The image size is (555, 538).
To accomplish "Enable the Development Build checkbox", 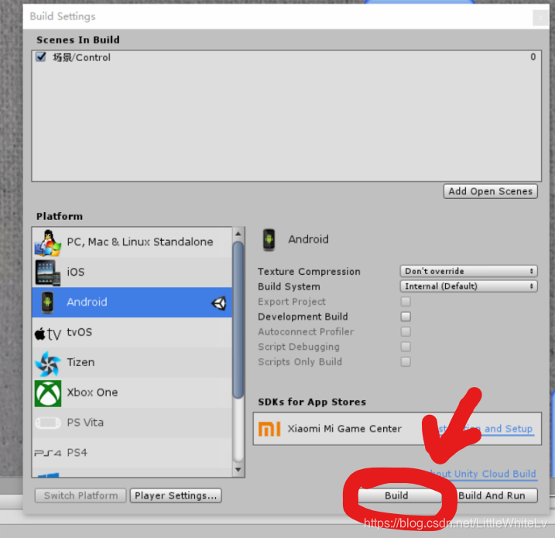I will (x=406, y=317).
